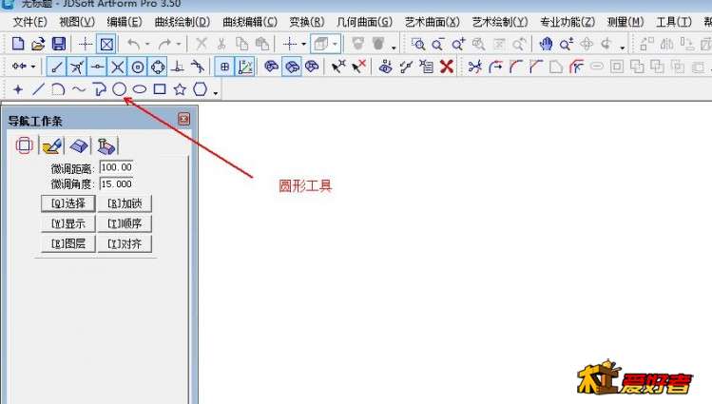
Task: Toggle midpoint snap button
Action: [97, 67]
